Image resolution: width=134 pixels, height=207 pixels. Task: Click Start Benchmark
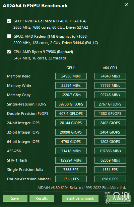click(x=80, y=198)
